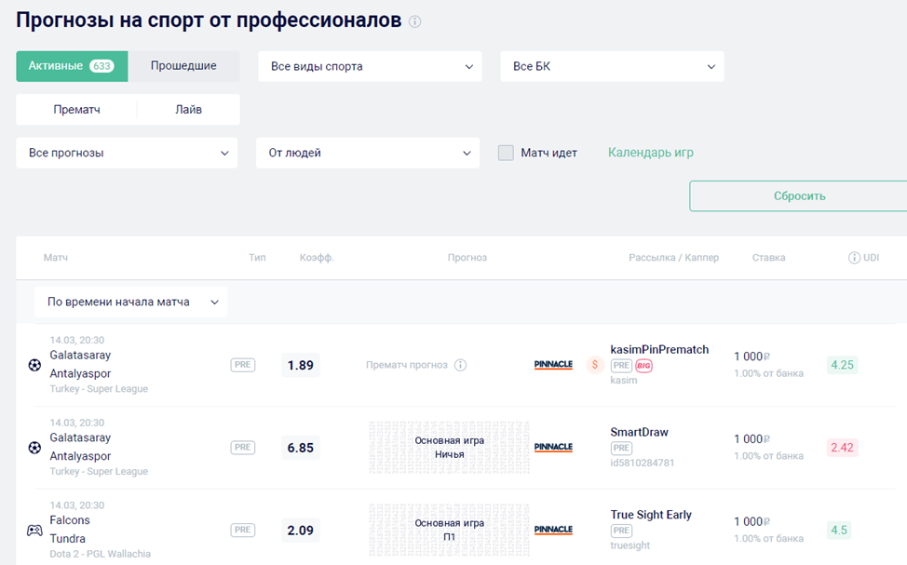Open the Календарь игр link
Viewport: 907px width, 565px height.
(650, 153)
